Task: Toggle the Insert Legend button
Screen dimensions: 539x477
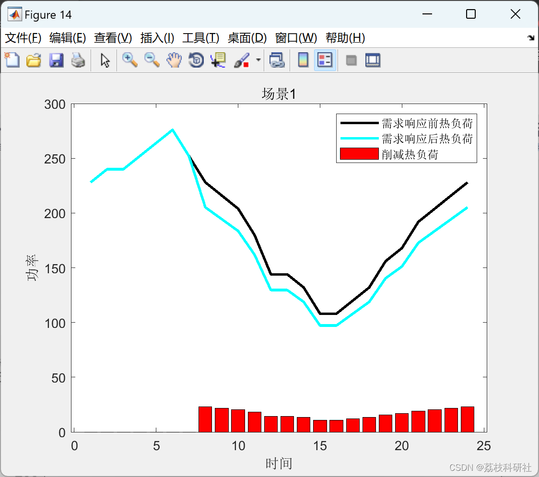Action: [325, 60]
